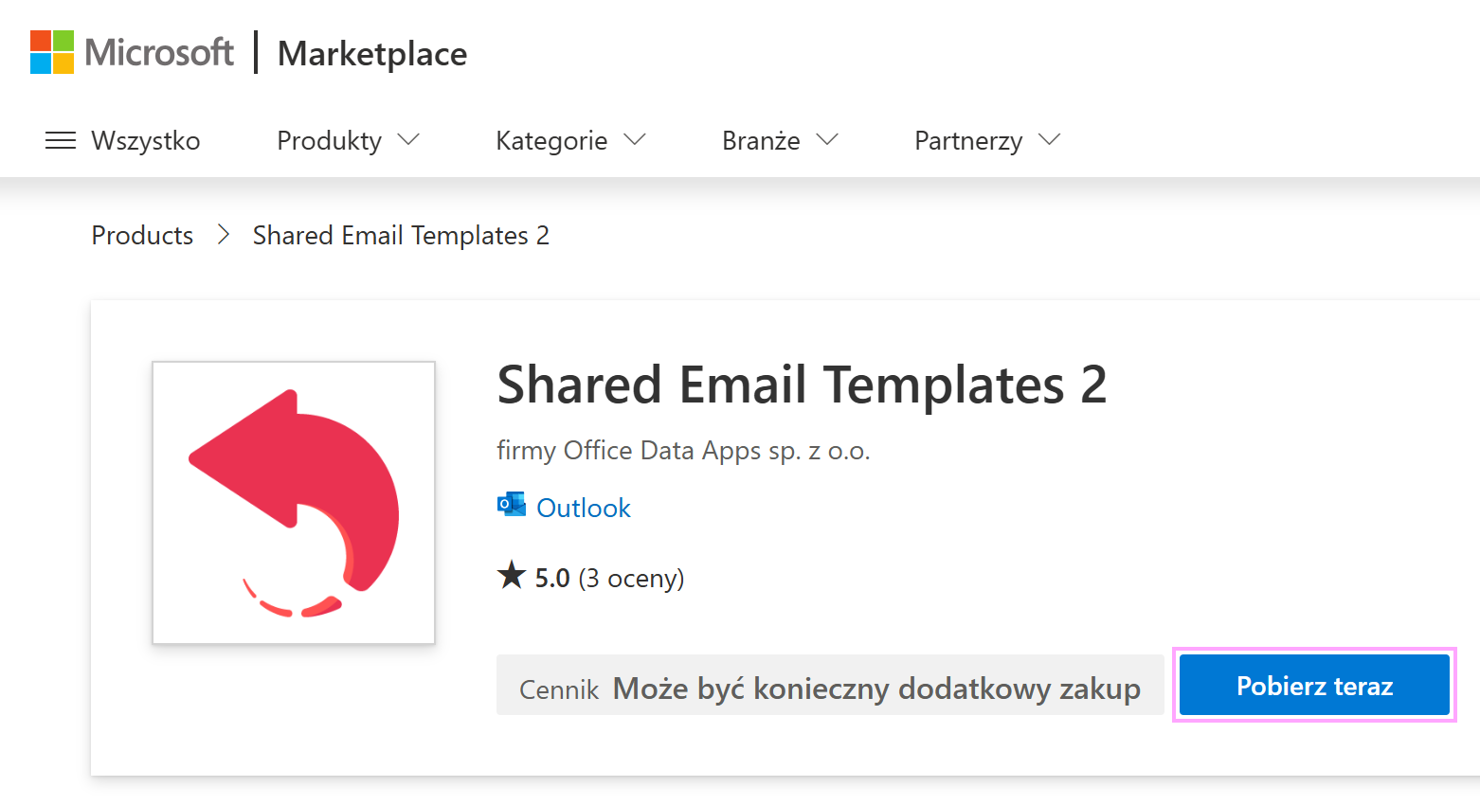Open the blue Outlook text link
Image resolution: width=1480 pixels, height=805 pixels.
584,509
